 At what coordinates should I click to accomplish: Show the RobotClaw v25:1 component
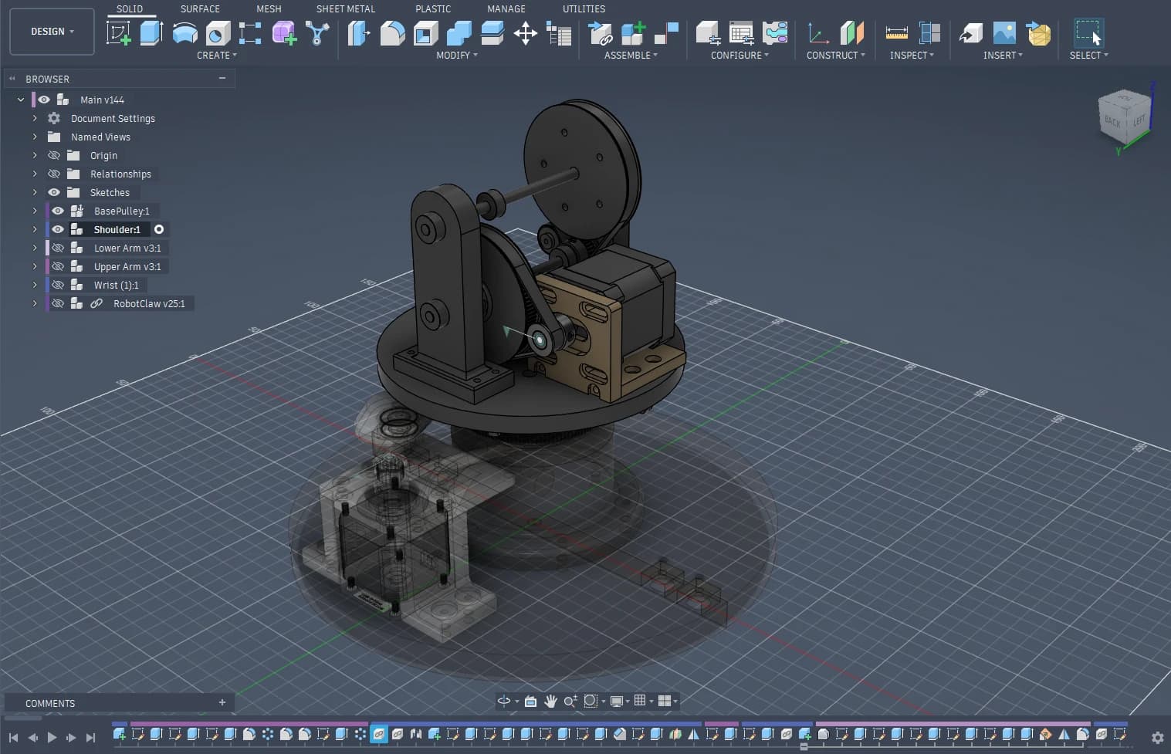(x=58, y=303)
